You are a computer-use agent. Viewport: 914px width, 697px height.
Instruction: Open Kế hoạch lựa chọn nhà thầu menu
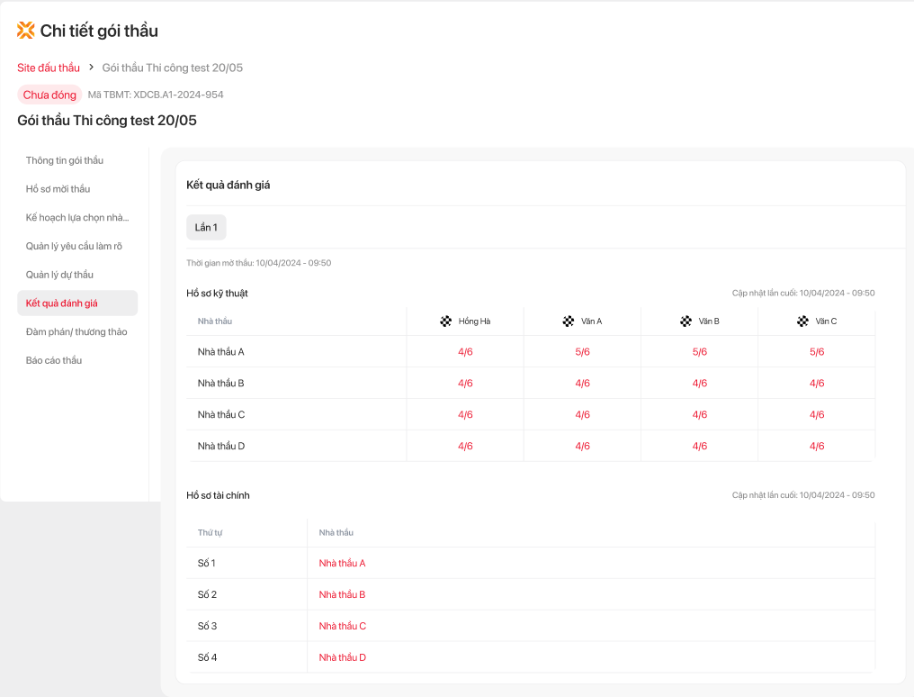77,218
